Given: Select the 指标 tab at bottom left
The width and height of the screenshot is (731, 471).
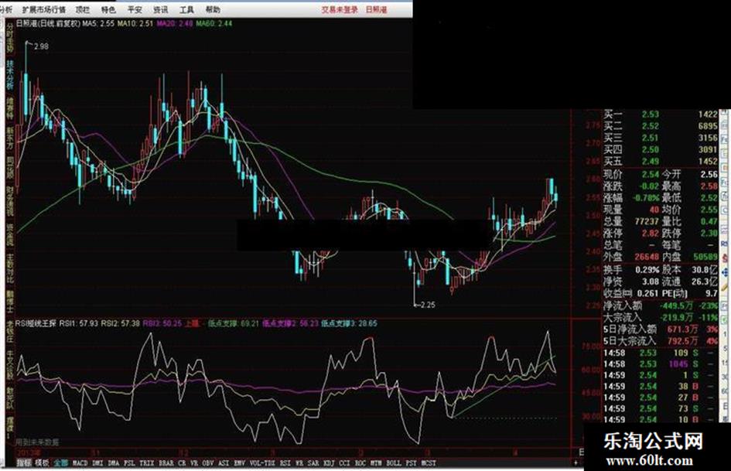Looking at the screenshot, I should point(24,463).
